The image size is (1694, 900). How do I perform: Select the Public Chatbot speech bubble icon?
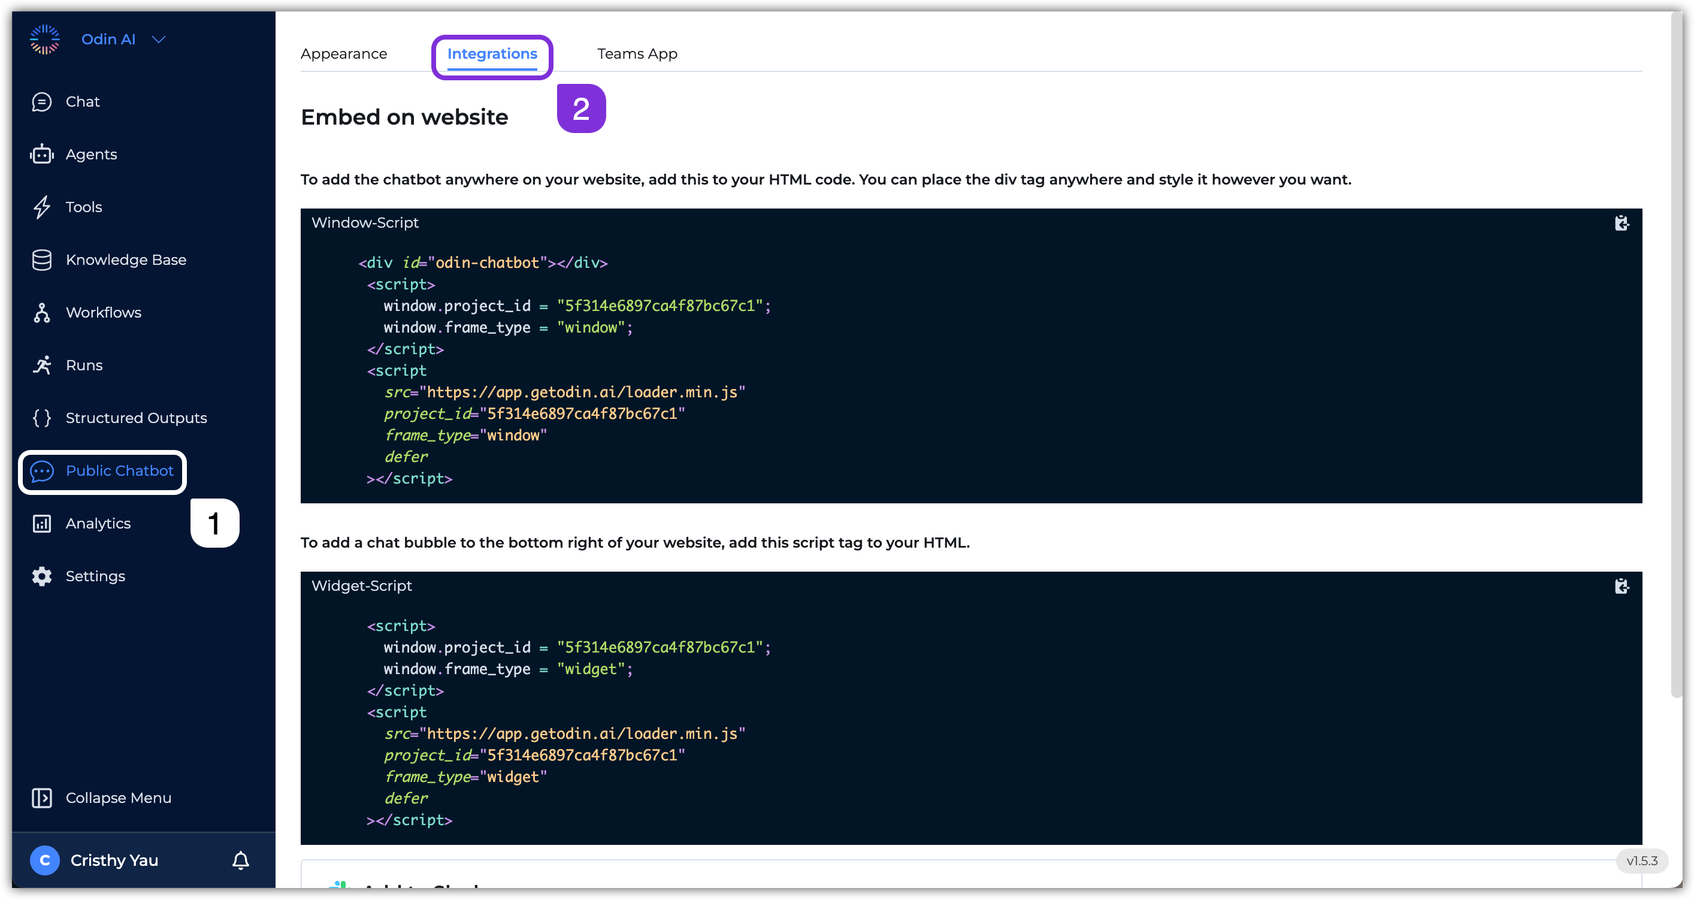click(42, 471)
